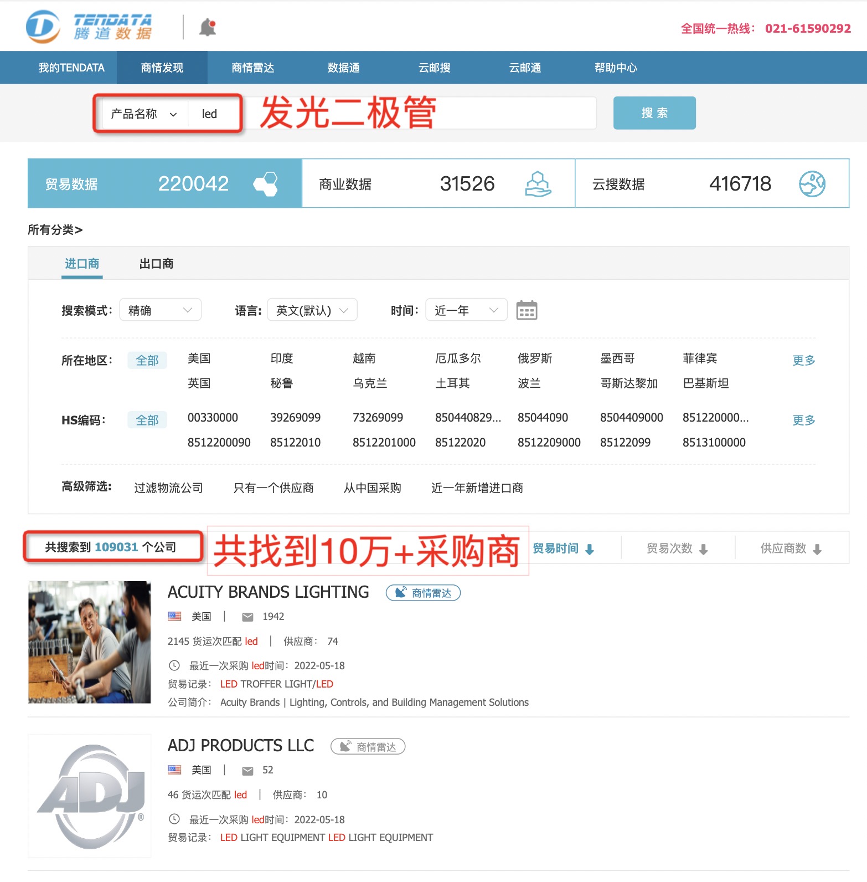Click hotline number 021-61590292

point(808,29)
